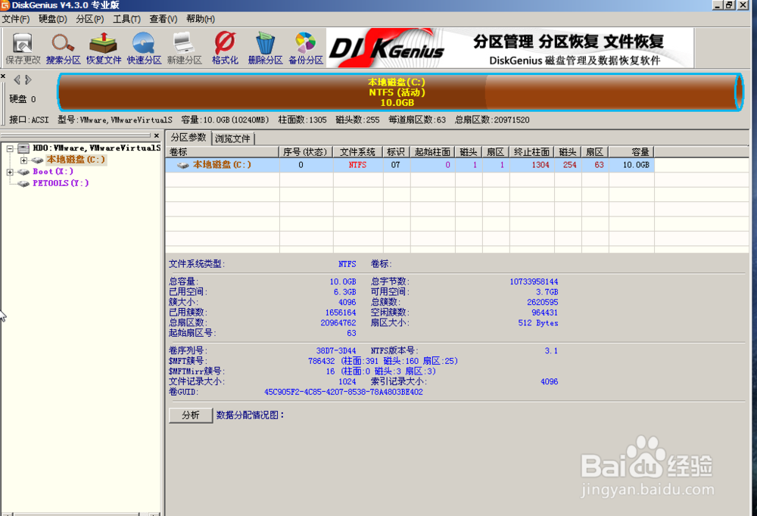Image resolution: width=757 pixels, height=516 pixels.
Task: Select HD0:VMware disk in tree
Action: click(x=97, y=148)
